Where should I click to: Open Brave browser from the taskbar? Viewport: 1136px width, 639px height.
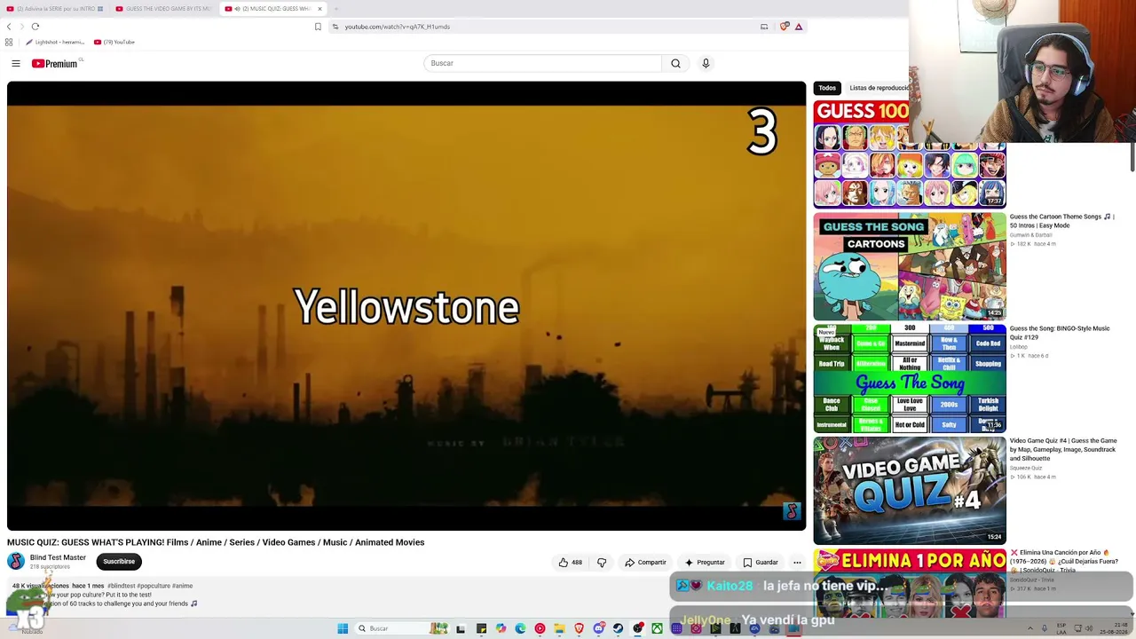pos(579,628)
